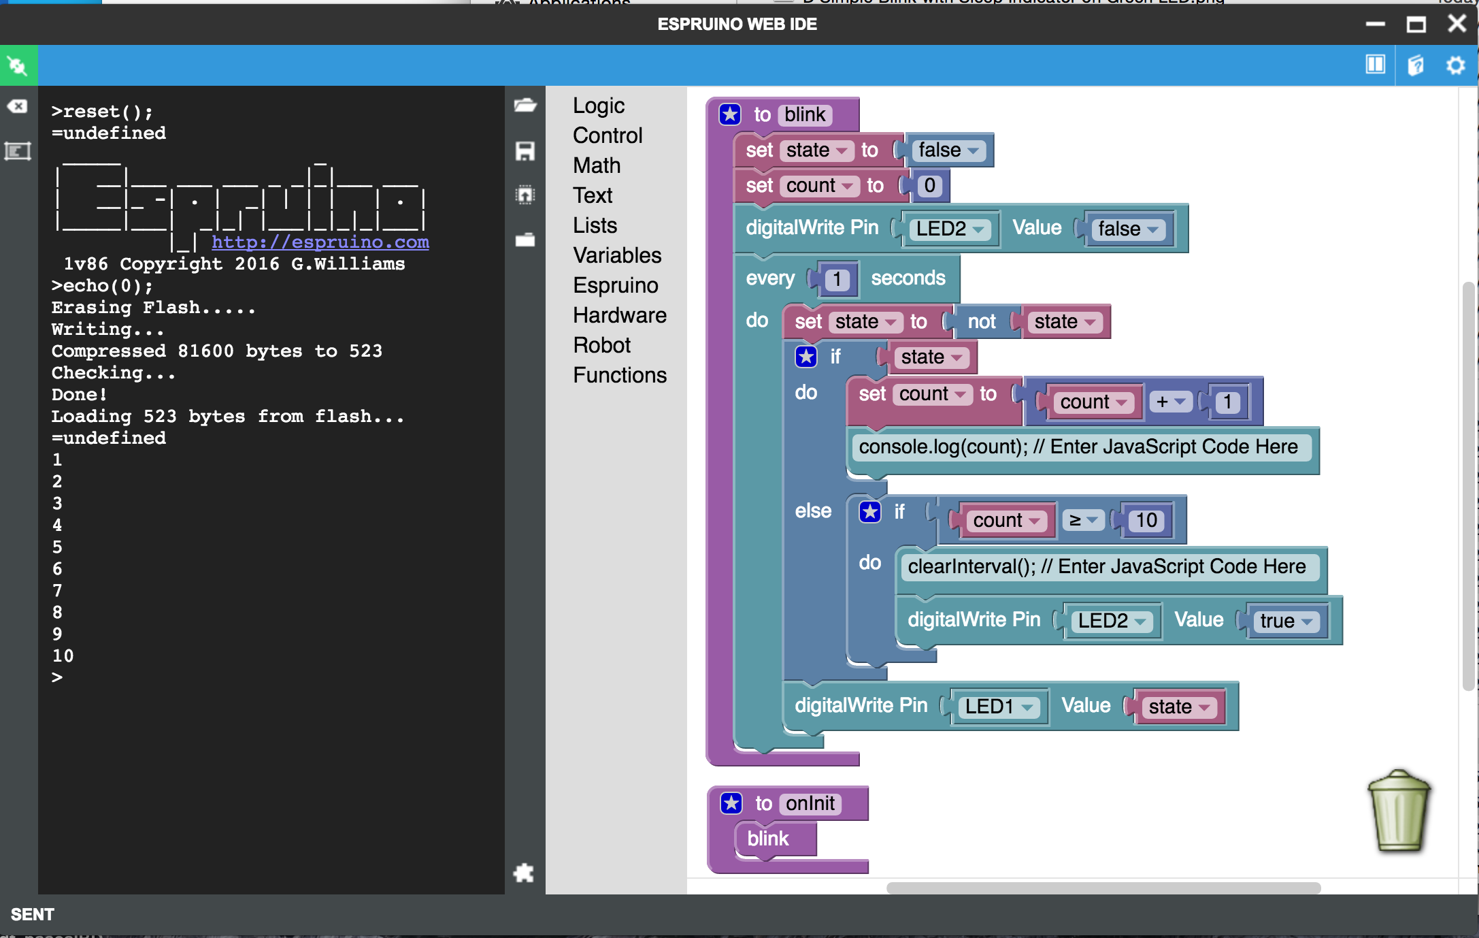
Task: Open the '+' operator dropdown
Action: point(1171,402)
